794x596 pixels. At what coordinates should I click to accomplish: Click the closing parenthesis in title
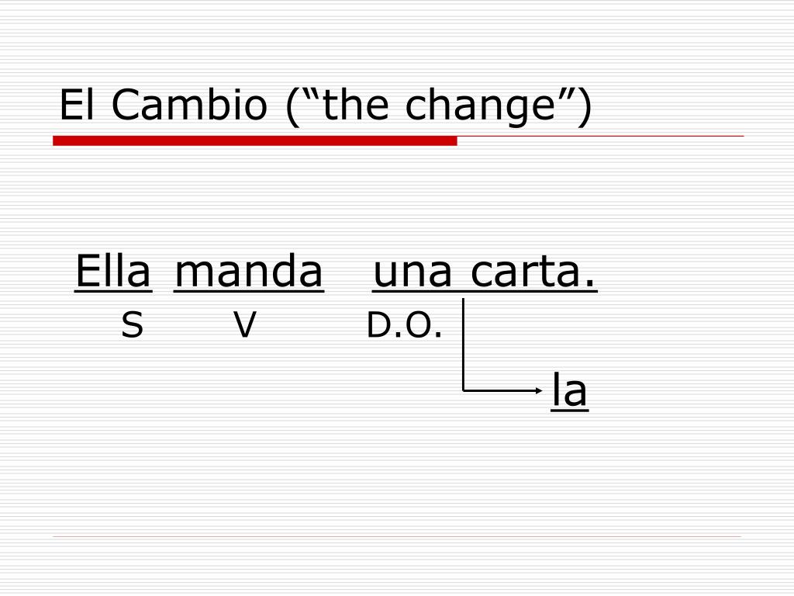click(x=585, y=107)
